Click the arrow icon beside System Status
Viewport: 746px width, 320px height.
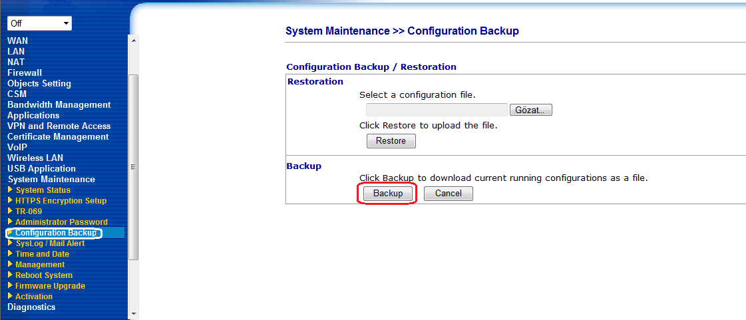coord(10,190)
